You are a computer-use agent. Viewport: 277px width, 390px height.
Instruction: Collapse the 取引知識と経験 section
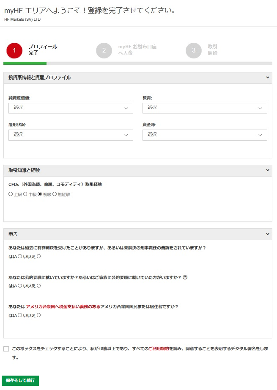tap(267, 170)
